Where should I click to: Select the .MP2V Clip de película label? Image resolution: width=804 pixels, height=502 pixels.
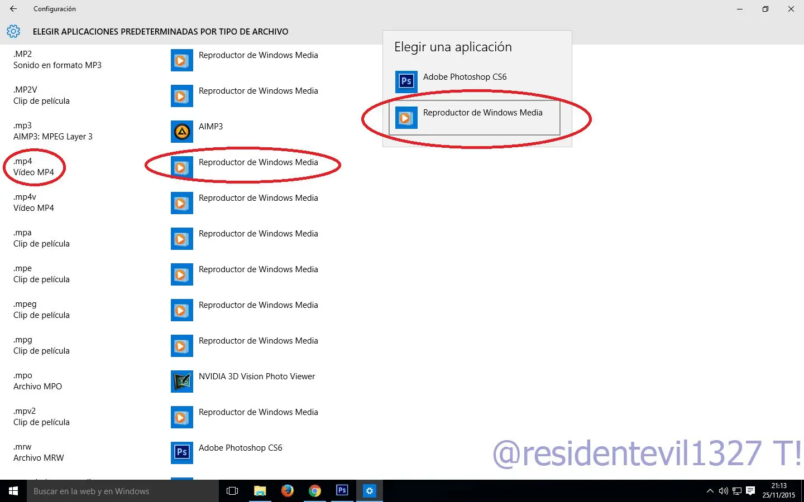[x=41, y=95]
